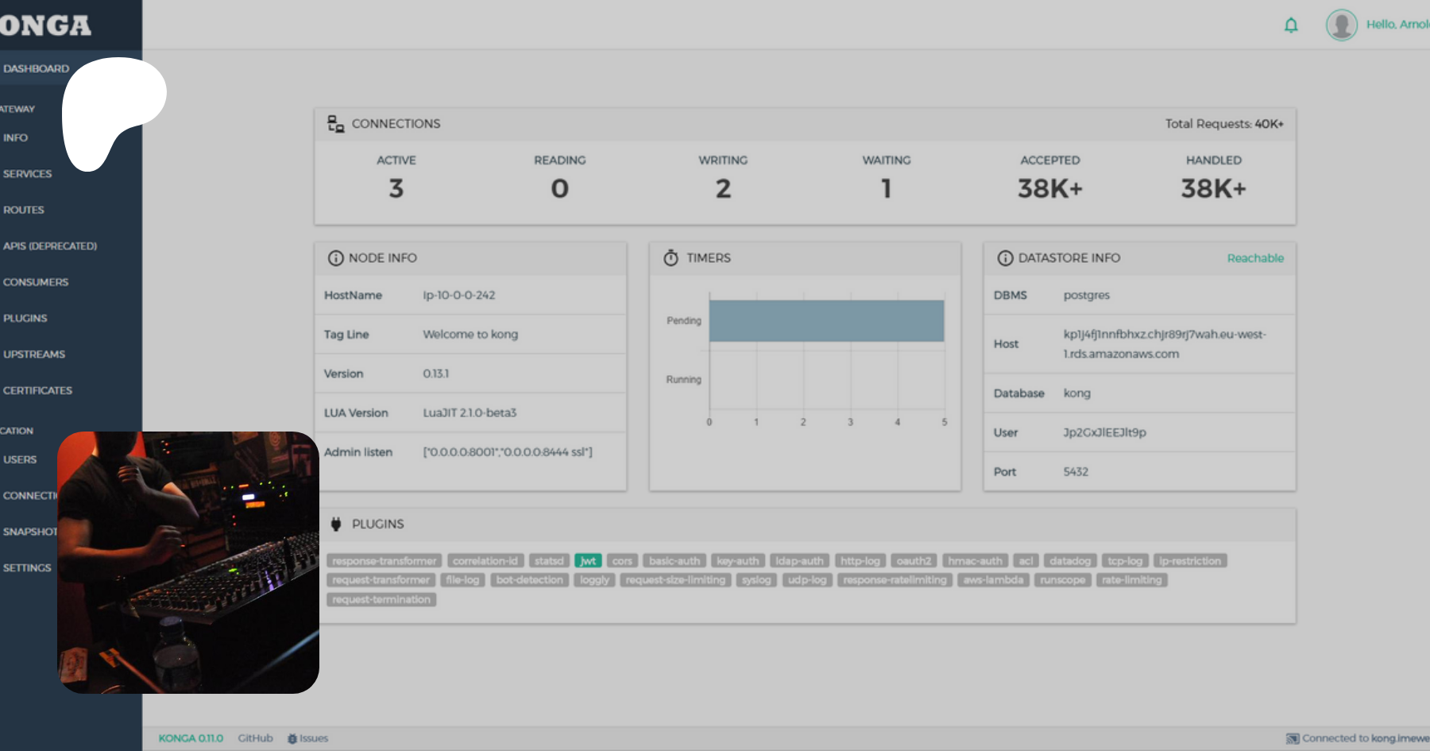The image size is (1430, 751).
Task: Open the user avatar profile icon
Action: (1341, 25)
